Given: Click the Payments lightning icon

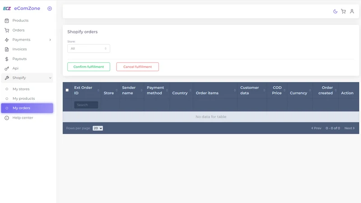Looking at the screenshot, I should pyautogui.click(x=7, y=40).
